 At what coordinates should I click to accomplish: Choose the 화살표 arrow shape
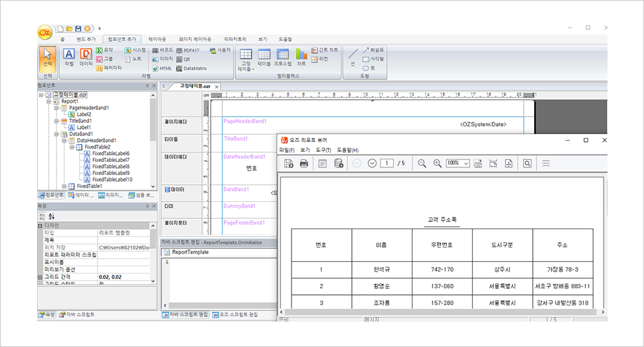pos(373,49)
